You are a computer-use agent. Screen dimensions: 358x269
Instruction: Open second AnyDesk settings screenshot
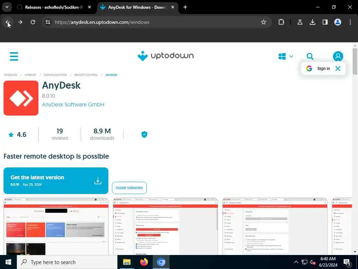click(165, 226)
